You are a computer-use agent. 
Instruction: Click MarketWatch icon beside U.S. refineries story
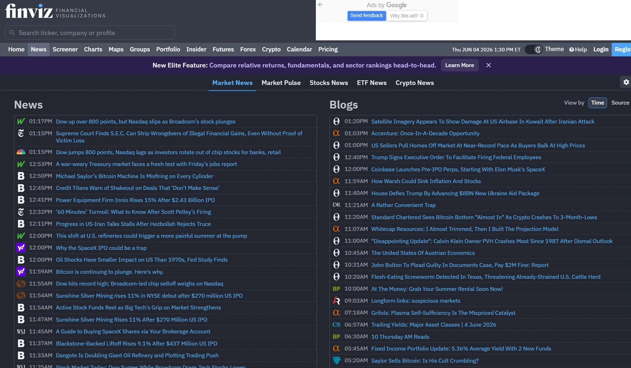coord(21,236)
